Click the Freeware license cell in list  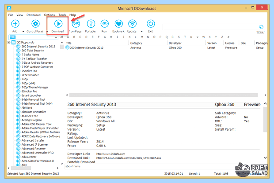point(231,48)
